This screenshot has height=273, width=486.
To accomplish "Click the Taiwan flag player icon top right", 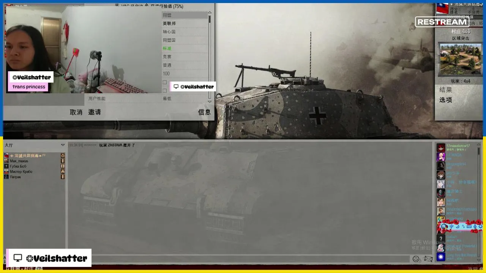I will click(x=442, y=8).
